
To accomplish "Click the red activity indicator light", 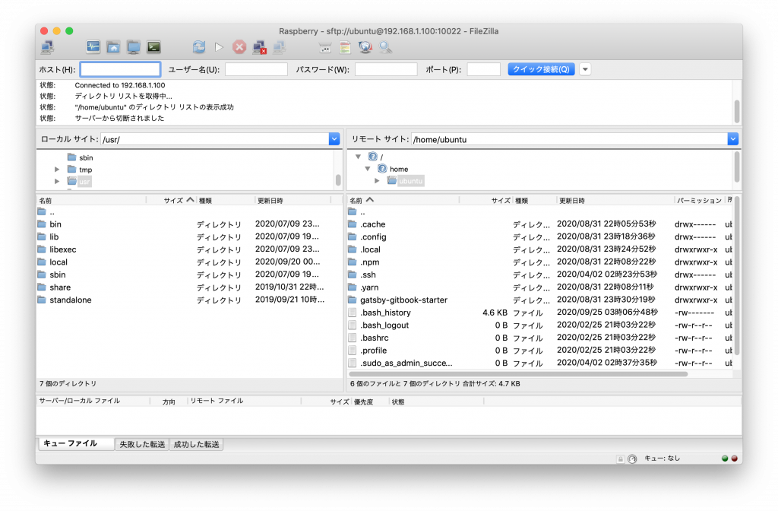I will point(735,459).
